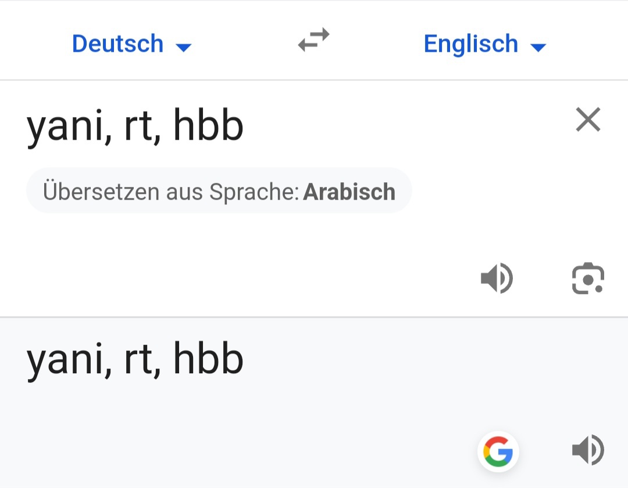Tap the "Übersetzen aus Sprache: Arabisch" suggestion chip

[219, 192]
